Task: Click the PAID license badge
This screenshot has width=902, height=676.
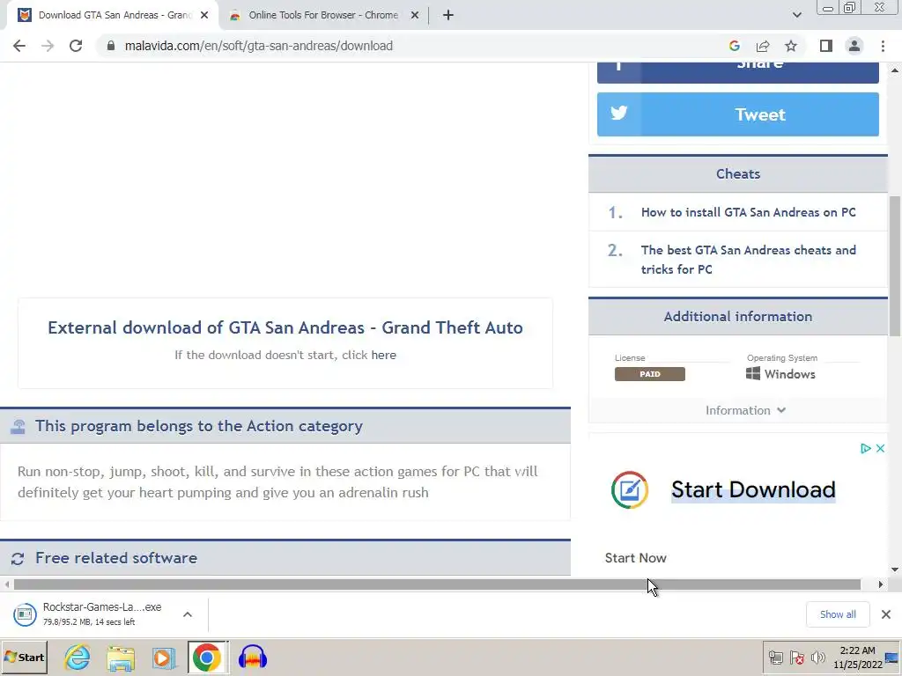Action: (649, 373)
